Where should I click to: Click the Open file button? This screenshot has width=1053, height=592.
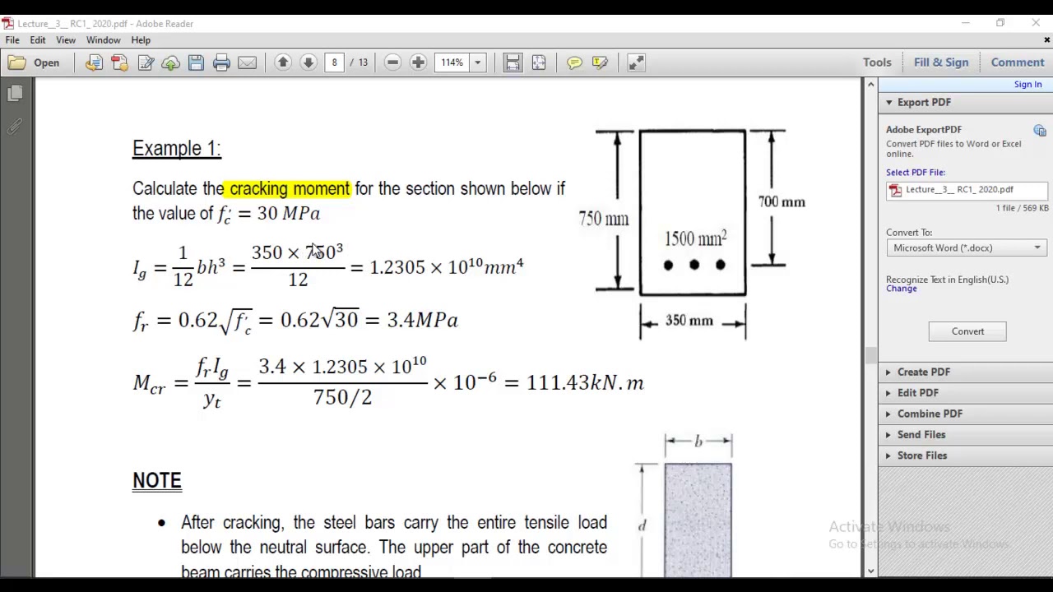pos(35,62)
